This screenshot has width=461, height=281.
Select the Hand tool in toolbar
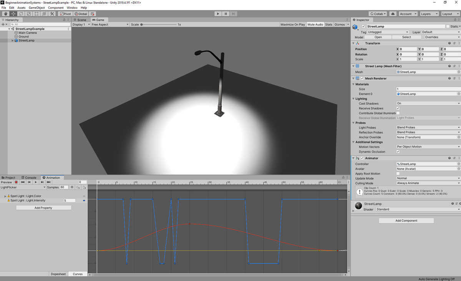(x=6, y=14)
